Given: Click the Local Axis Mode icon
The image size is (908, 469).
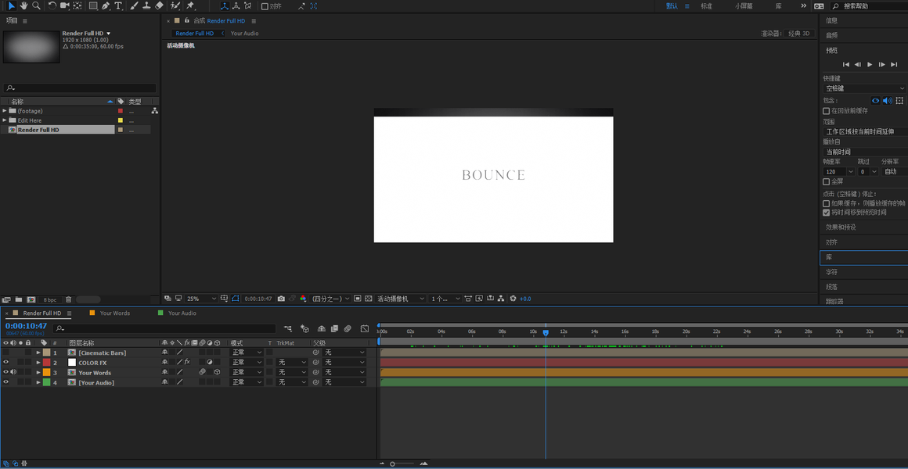Looking at the screenshot, I should [x=225, y=5].
